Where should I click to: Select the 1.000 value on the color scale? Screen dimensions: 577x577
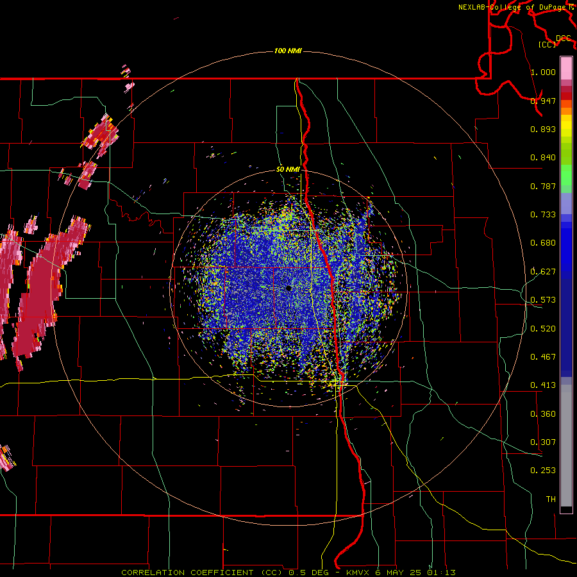543,72
